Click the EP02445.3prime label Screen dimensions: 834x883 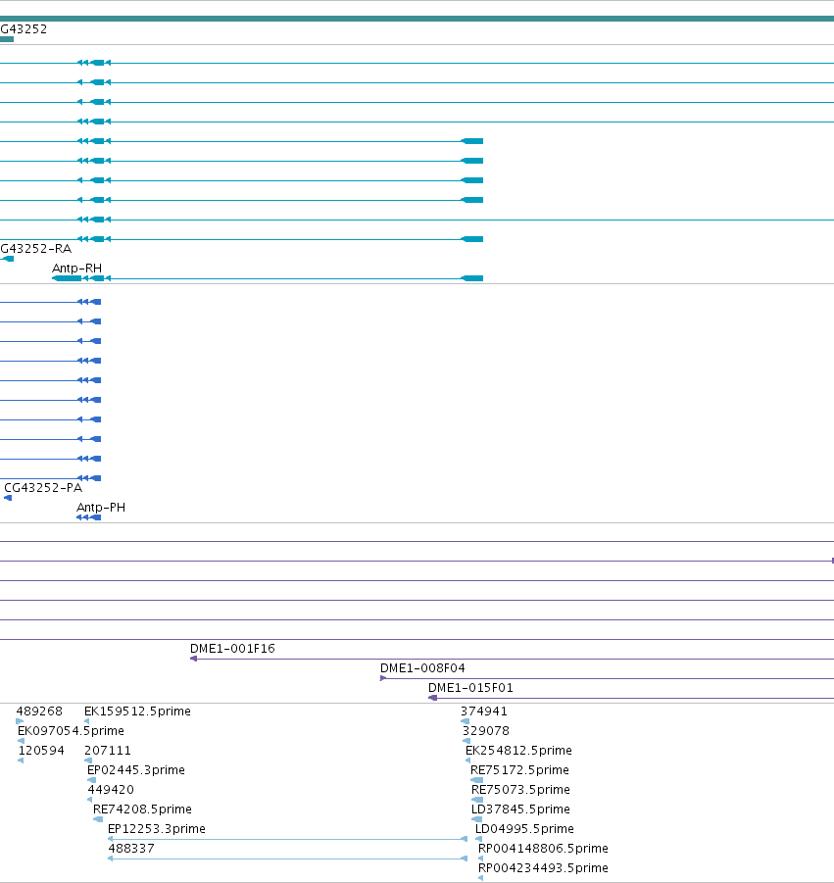(x=135, y=770)
